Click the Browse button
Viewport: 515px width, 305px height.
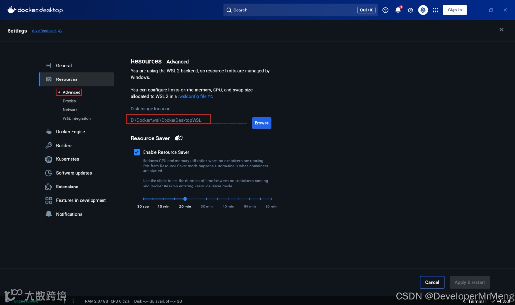[x=261, y=123]
